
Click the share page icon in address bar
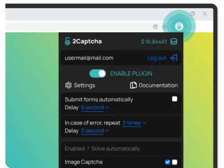(155, 26)
